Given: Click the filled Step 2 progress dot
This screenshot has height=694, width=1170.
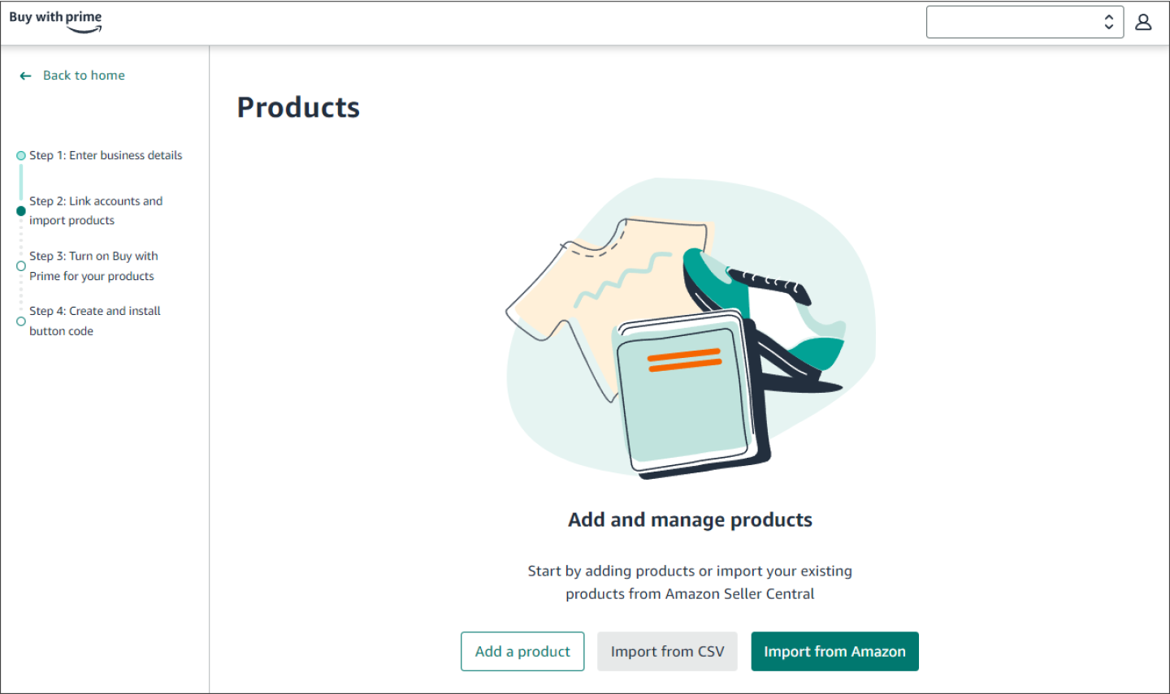Looking at the screenshot, I should 19,211.
